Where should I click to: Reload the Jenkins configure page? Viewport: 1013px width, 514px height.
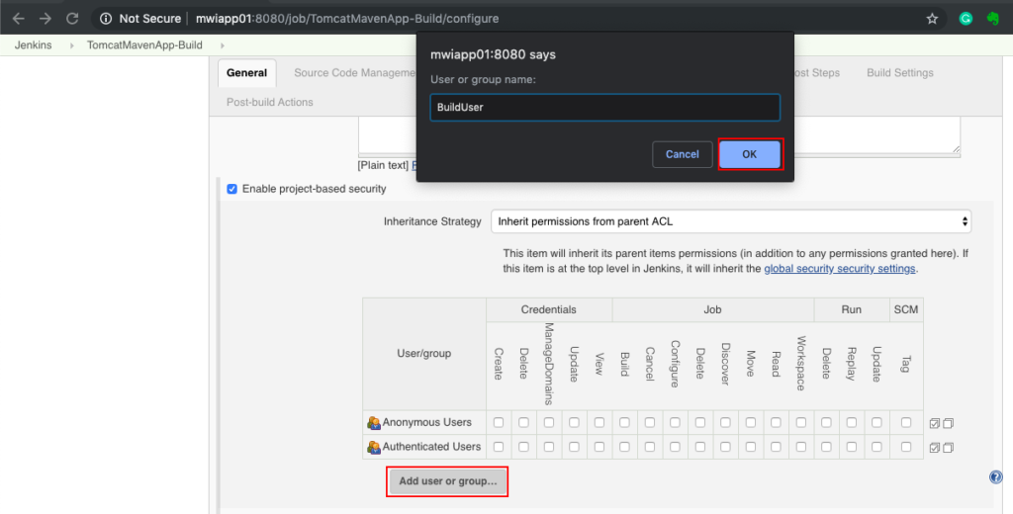coord(72,19)
